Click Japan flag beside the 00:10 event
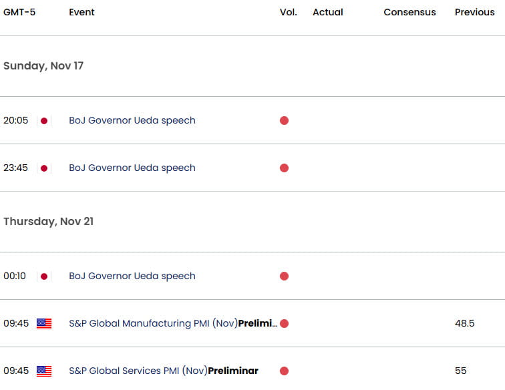 click(x=44, y=276)
